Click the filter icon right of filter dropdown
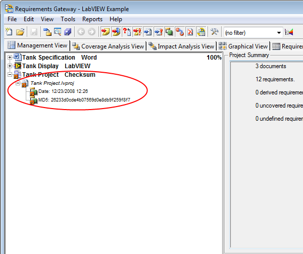 pyautogui.click(x=289, y=32)
